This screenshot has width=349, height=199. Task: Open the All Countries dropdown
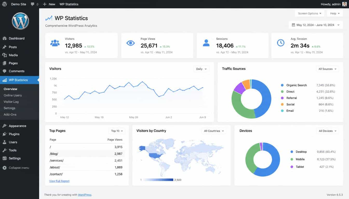214,131
